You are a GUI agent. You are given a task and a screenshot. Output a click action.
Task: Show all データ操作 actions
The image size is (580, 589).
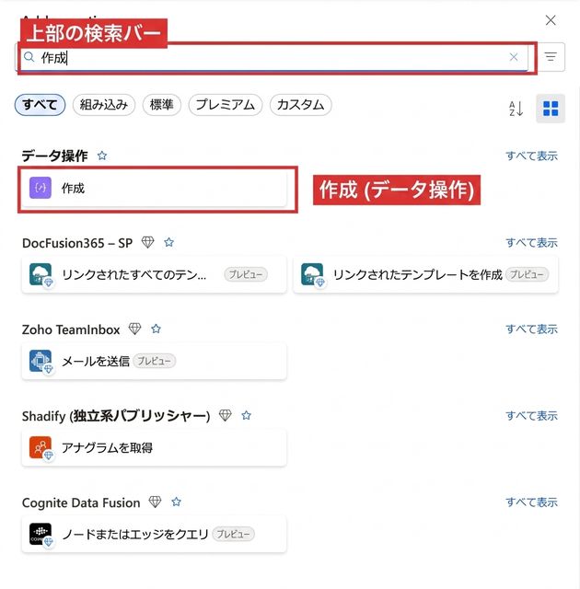(x=531, y=156)
